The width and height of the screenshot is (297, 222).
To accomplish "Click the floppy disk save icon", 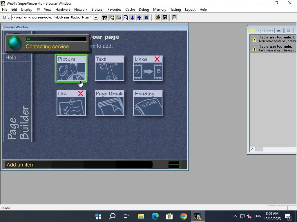I will pos(165,18).
